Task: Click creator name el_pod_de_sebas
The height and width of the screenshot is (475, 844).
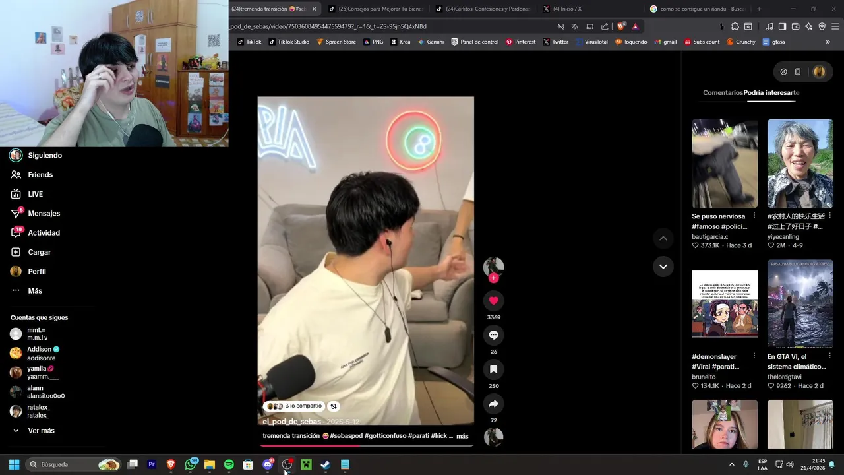Action: (x=291, y=422)
